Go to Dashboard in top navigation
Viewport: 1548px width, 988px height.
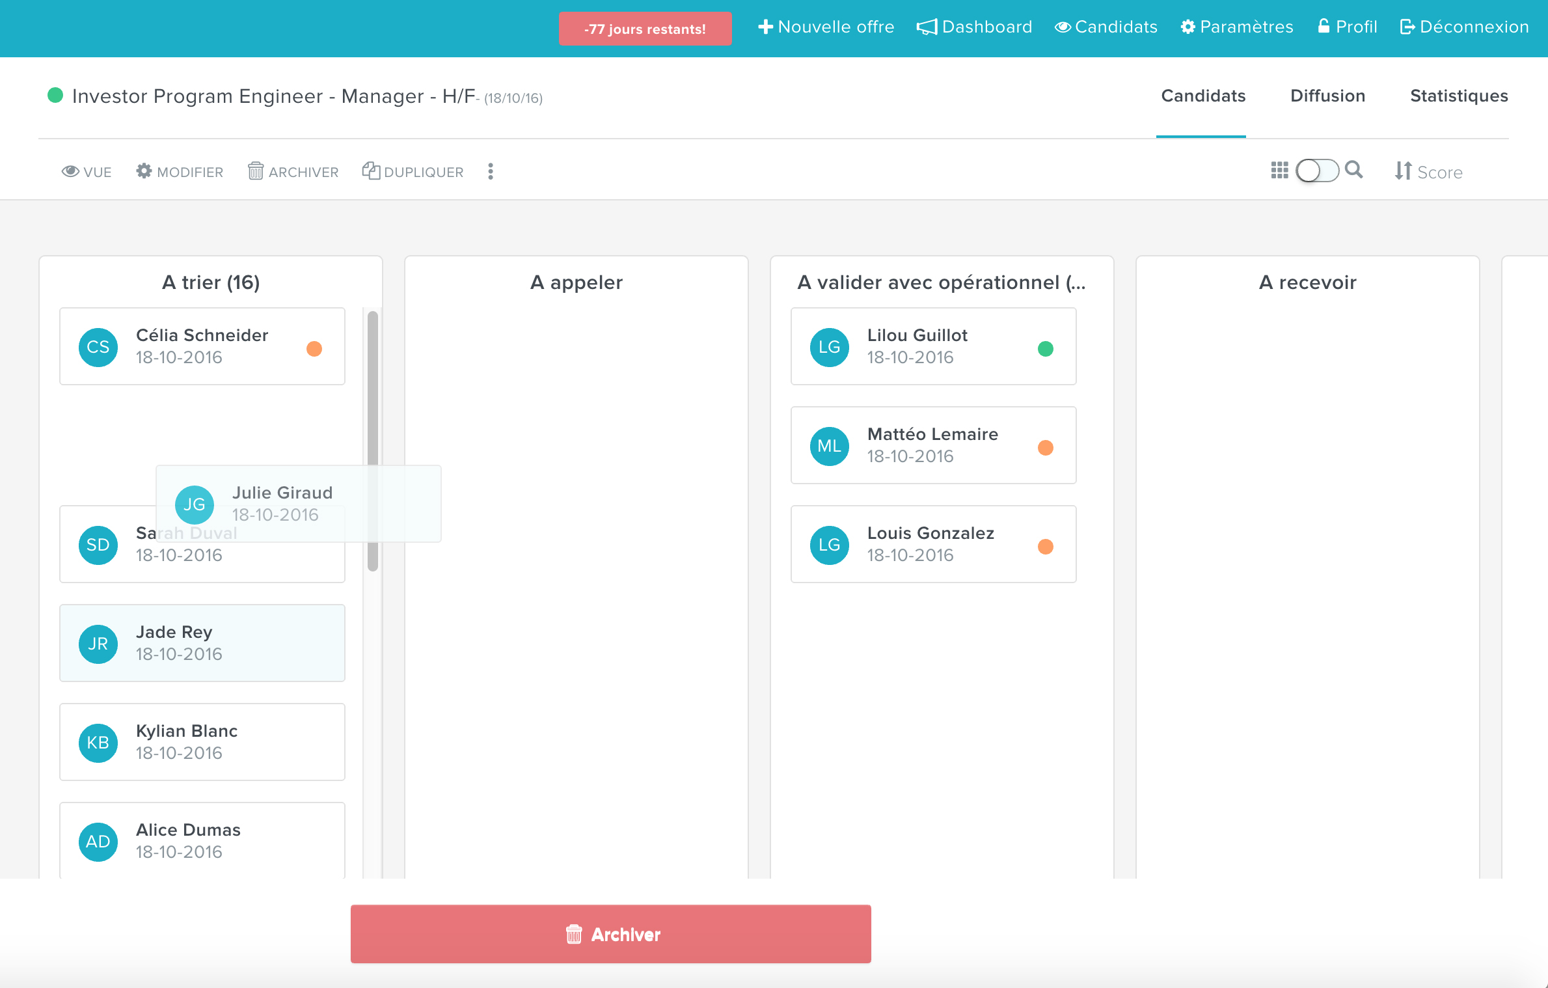[x=974, y=27]
